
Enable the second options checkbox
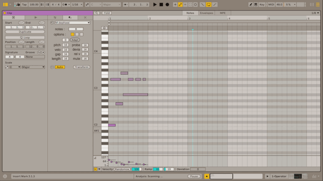coord(77,34)
